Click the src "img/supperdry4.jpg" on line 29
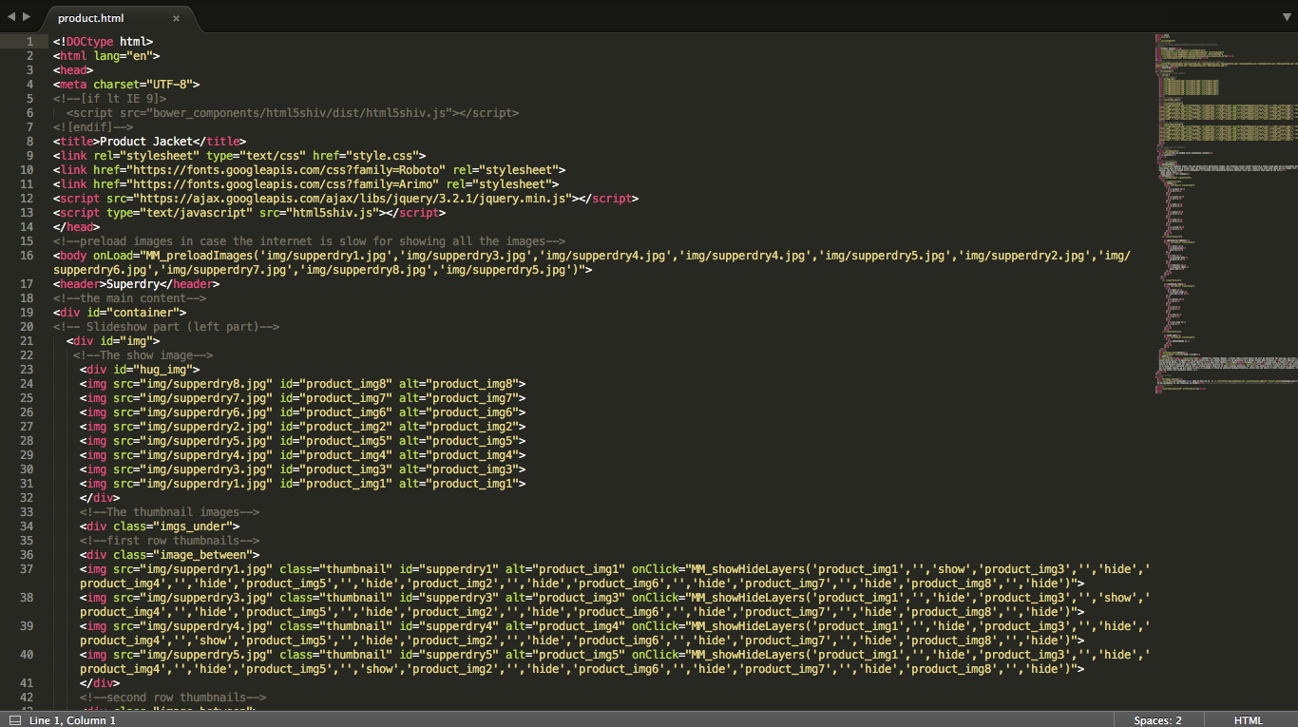Viewport: 1298px width, 727px height. pos(205,455)
